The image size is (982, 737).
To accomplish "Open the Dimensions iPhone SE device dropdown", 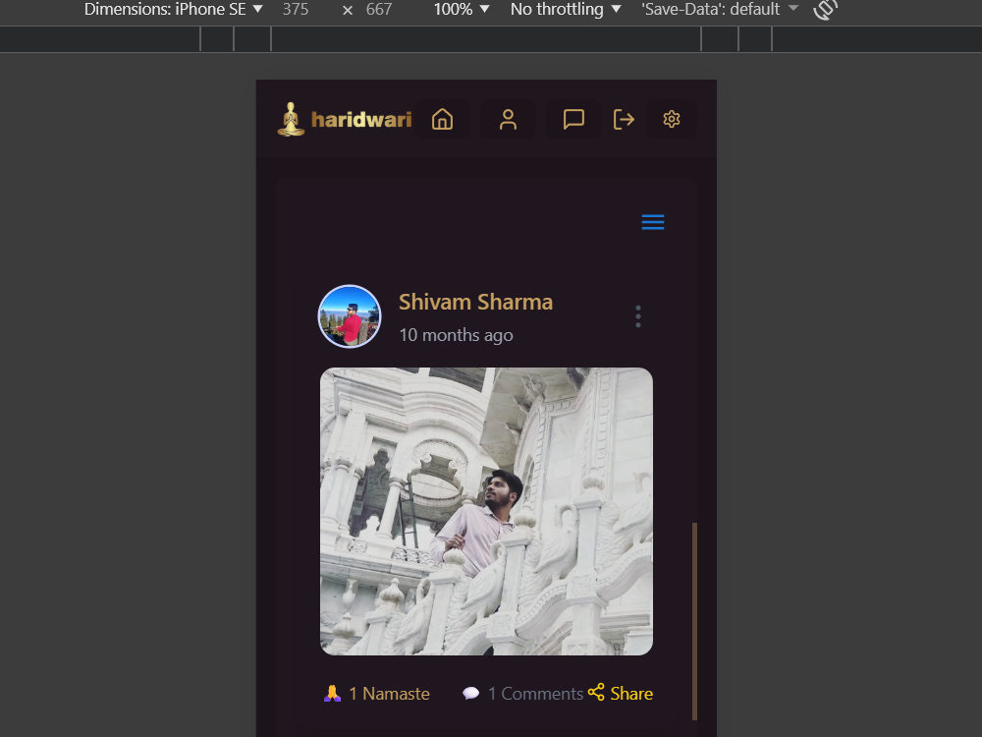I will point(174,10).
